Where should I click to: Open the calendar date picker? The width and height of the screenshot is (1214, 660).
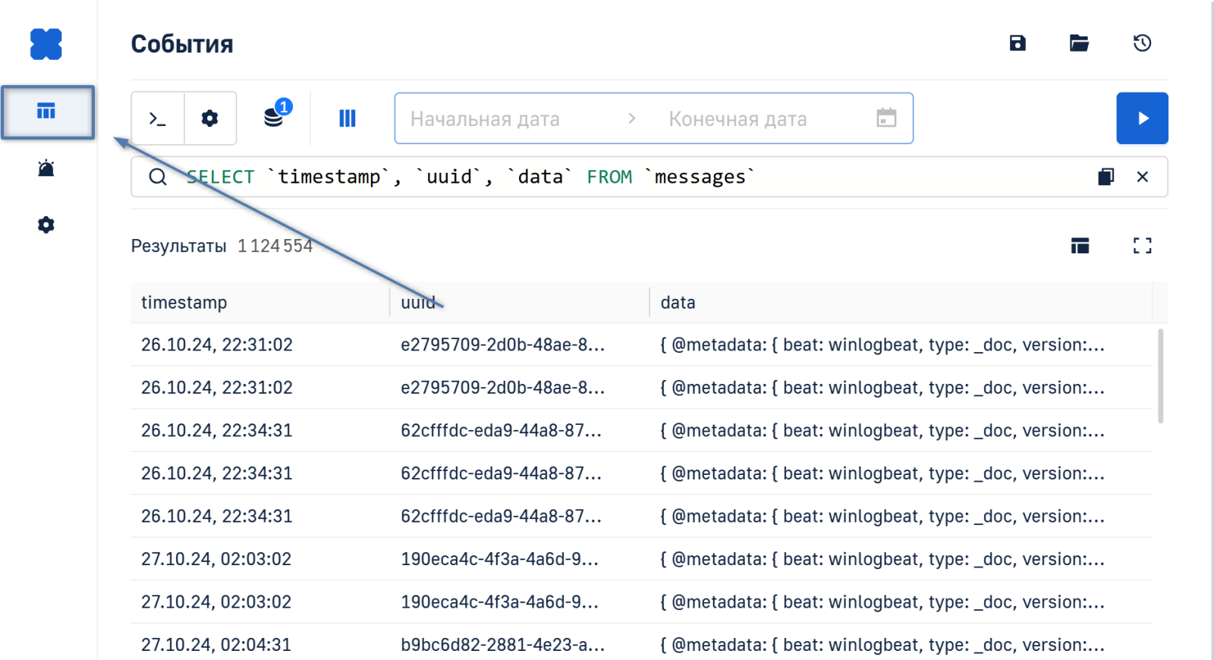[886, 118]
